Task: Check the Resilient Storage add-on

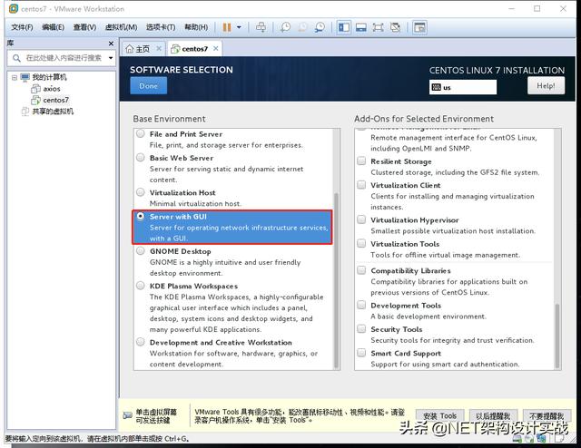Action: point(361,161)
